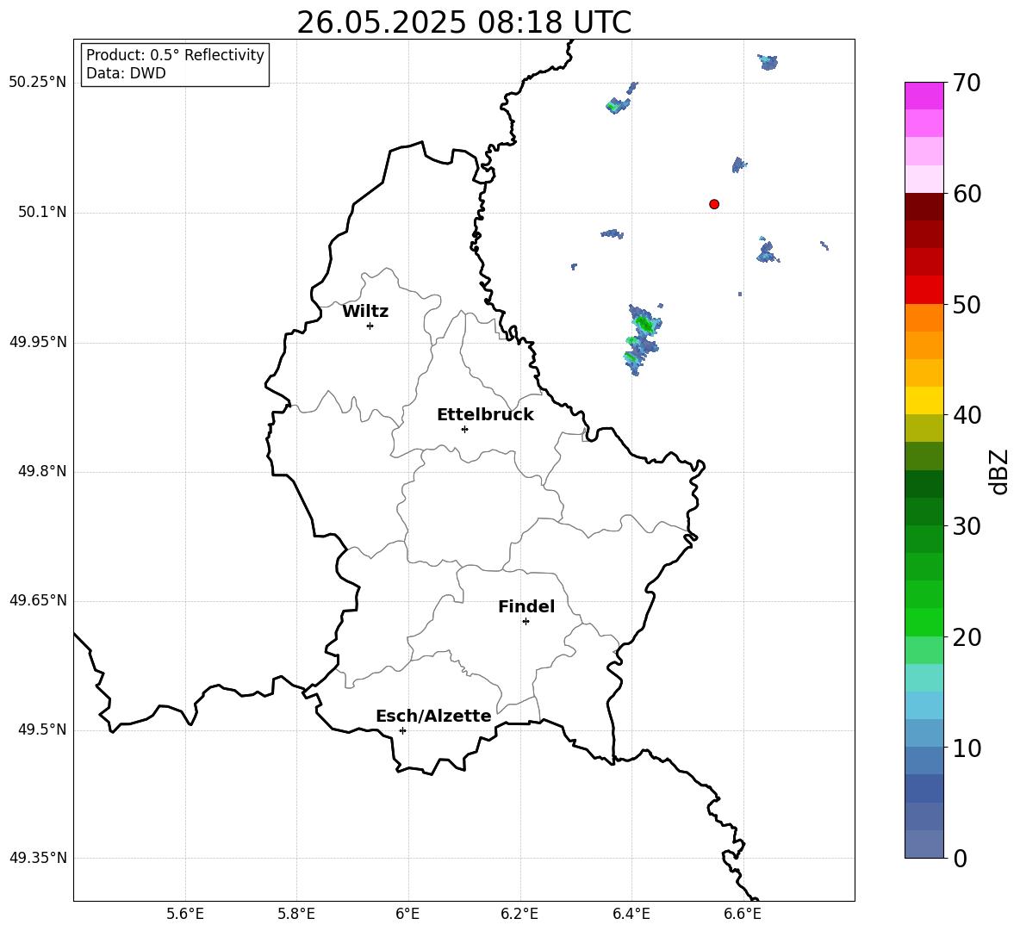This screenshot has width=1020, height=931.
Task: Click the colorbar tick label 50
Action: (967, 304)
